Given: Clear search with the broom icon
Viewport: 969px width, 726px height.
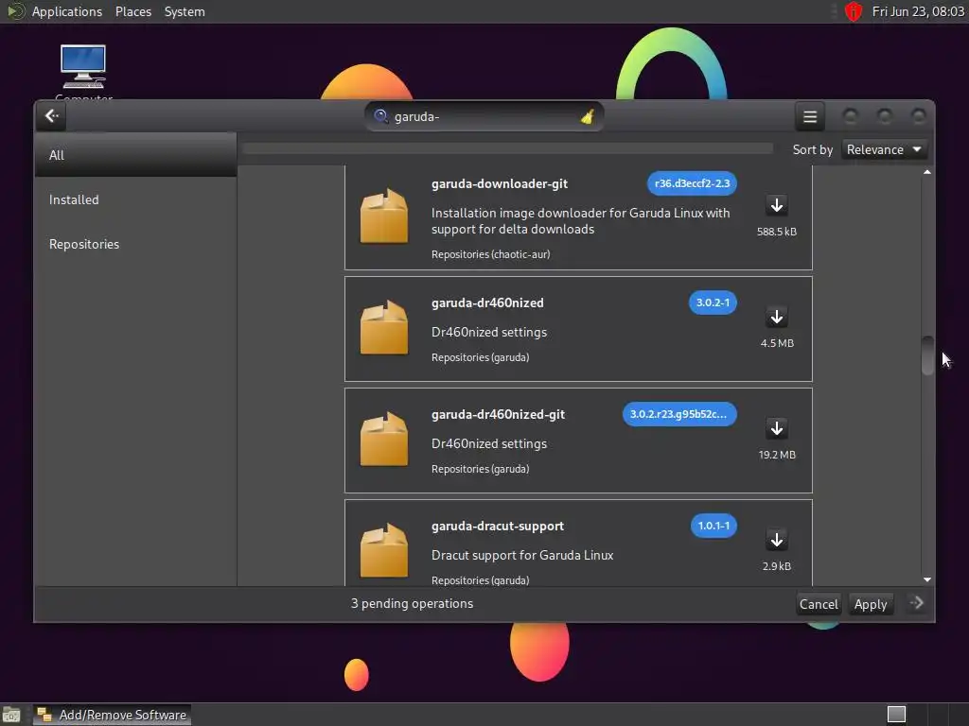Looking at the screenshot, I should pyautogui.click(x=587, y=116).
